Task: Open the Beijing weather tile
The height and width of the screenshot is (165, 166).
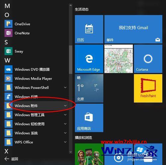Action: click(89, 88)
